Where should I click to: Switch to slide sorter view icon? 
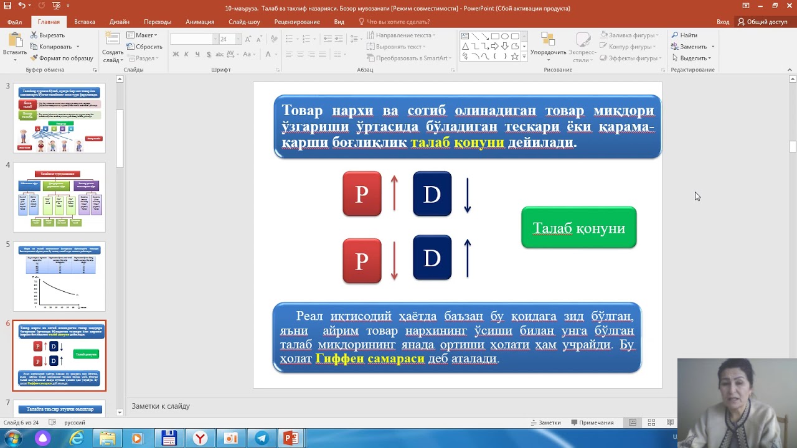(x=651, y=422)
